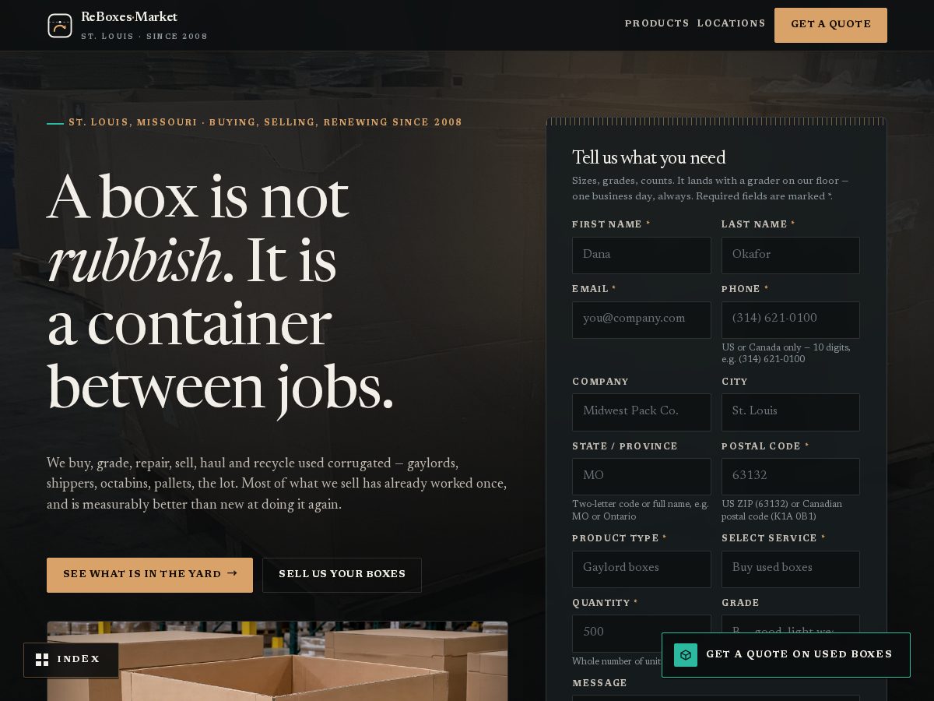Click the ReBoxes Market logo icon
Viewport: 934px width, 701px height.
pos(60,26)
